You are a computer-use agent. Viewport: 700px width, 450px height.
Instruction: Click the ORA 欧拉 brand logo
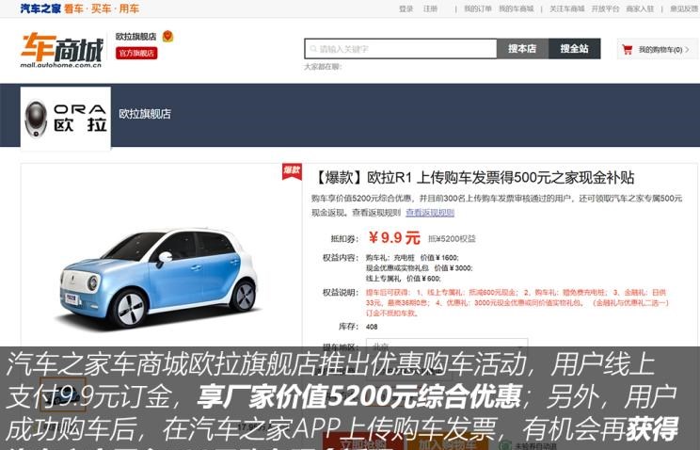[x=66, y=119]
